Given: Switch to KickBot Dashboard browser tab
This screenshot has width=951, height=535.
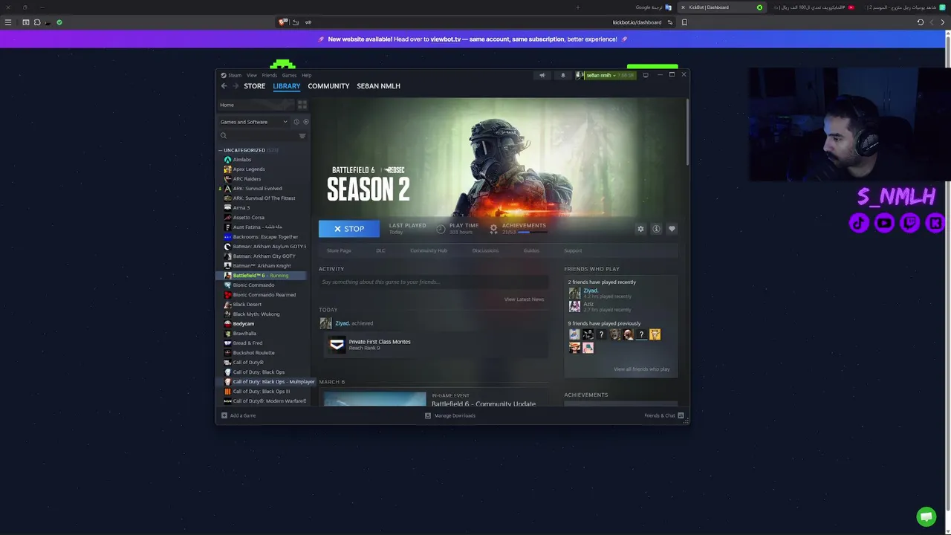Looking at the screenshot, I should click(x=724, y=7).
